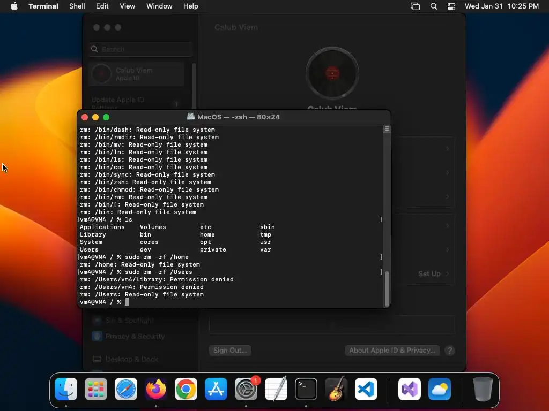Open Finder from the dock
This screenshot has height=411, width=549.
(x=66, y=389)
